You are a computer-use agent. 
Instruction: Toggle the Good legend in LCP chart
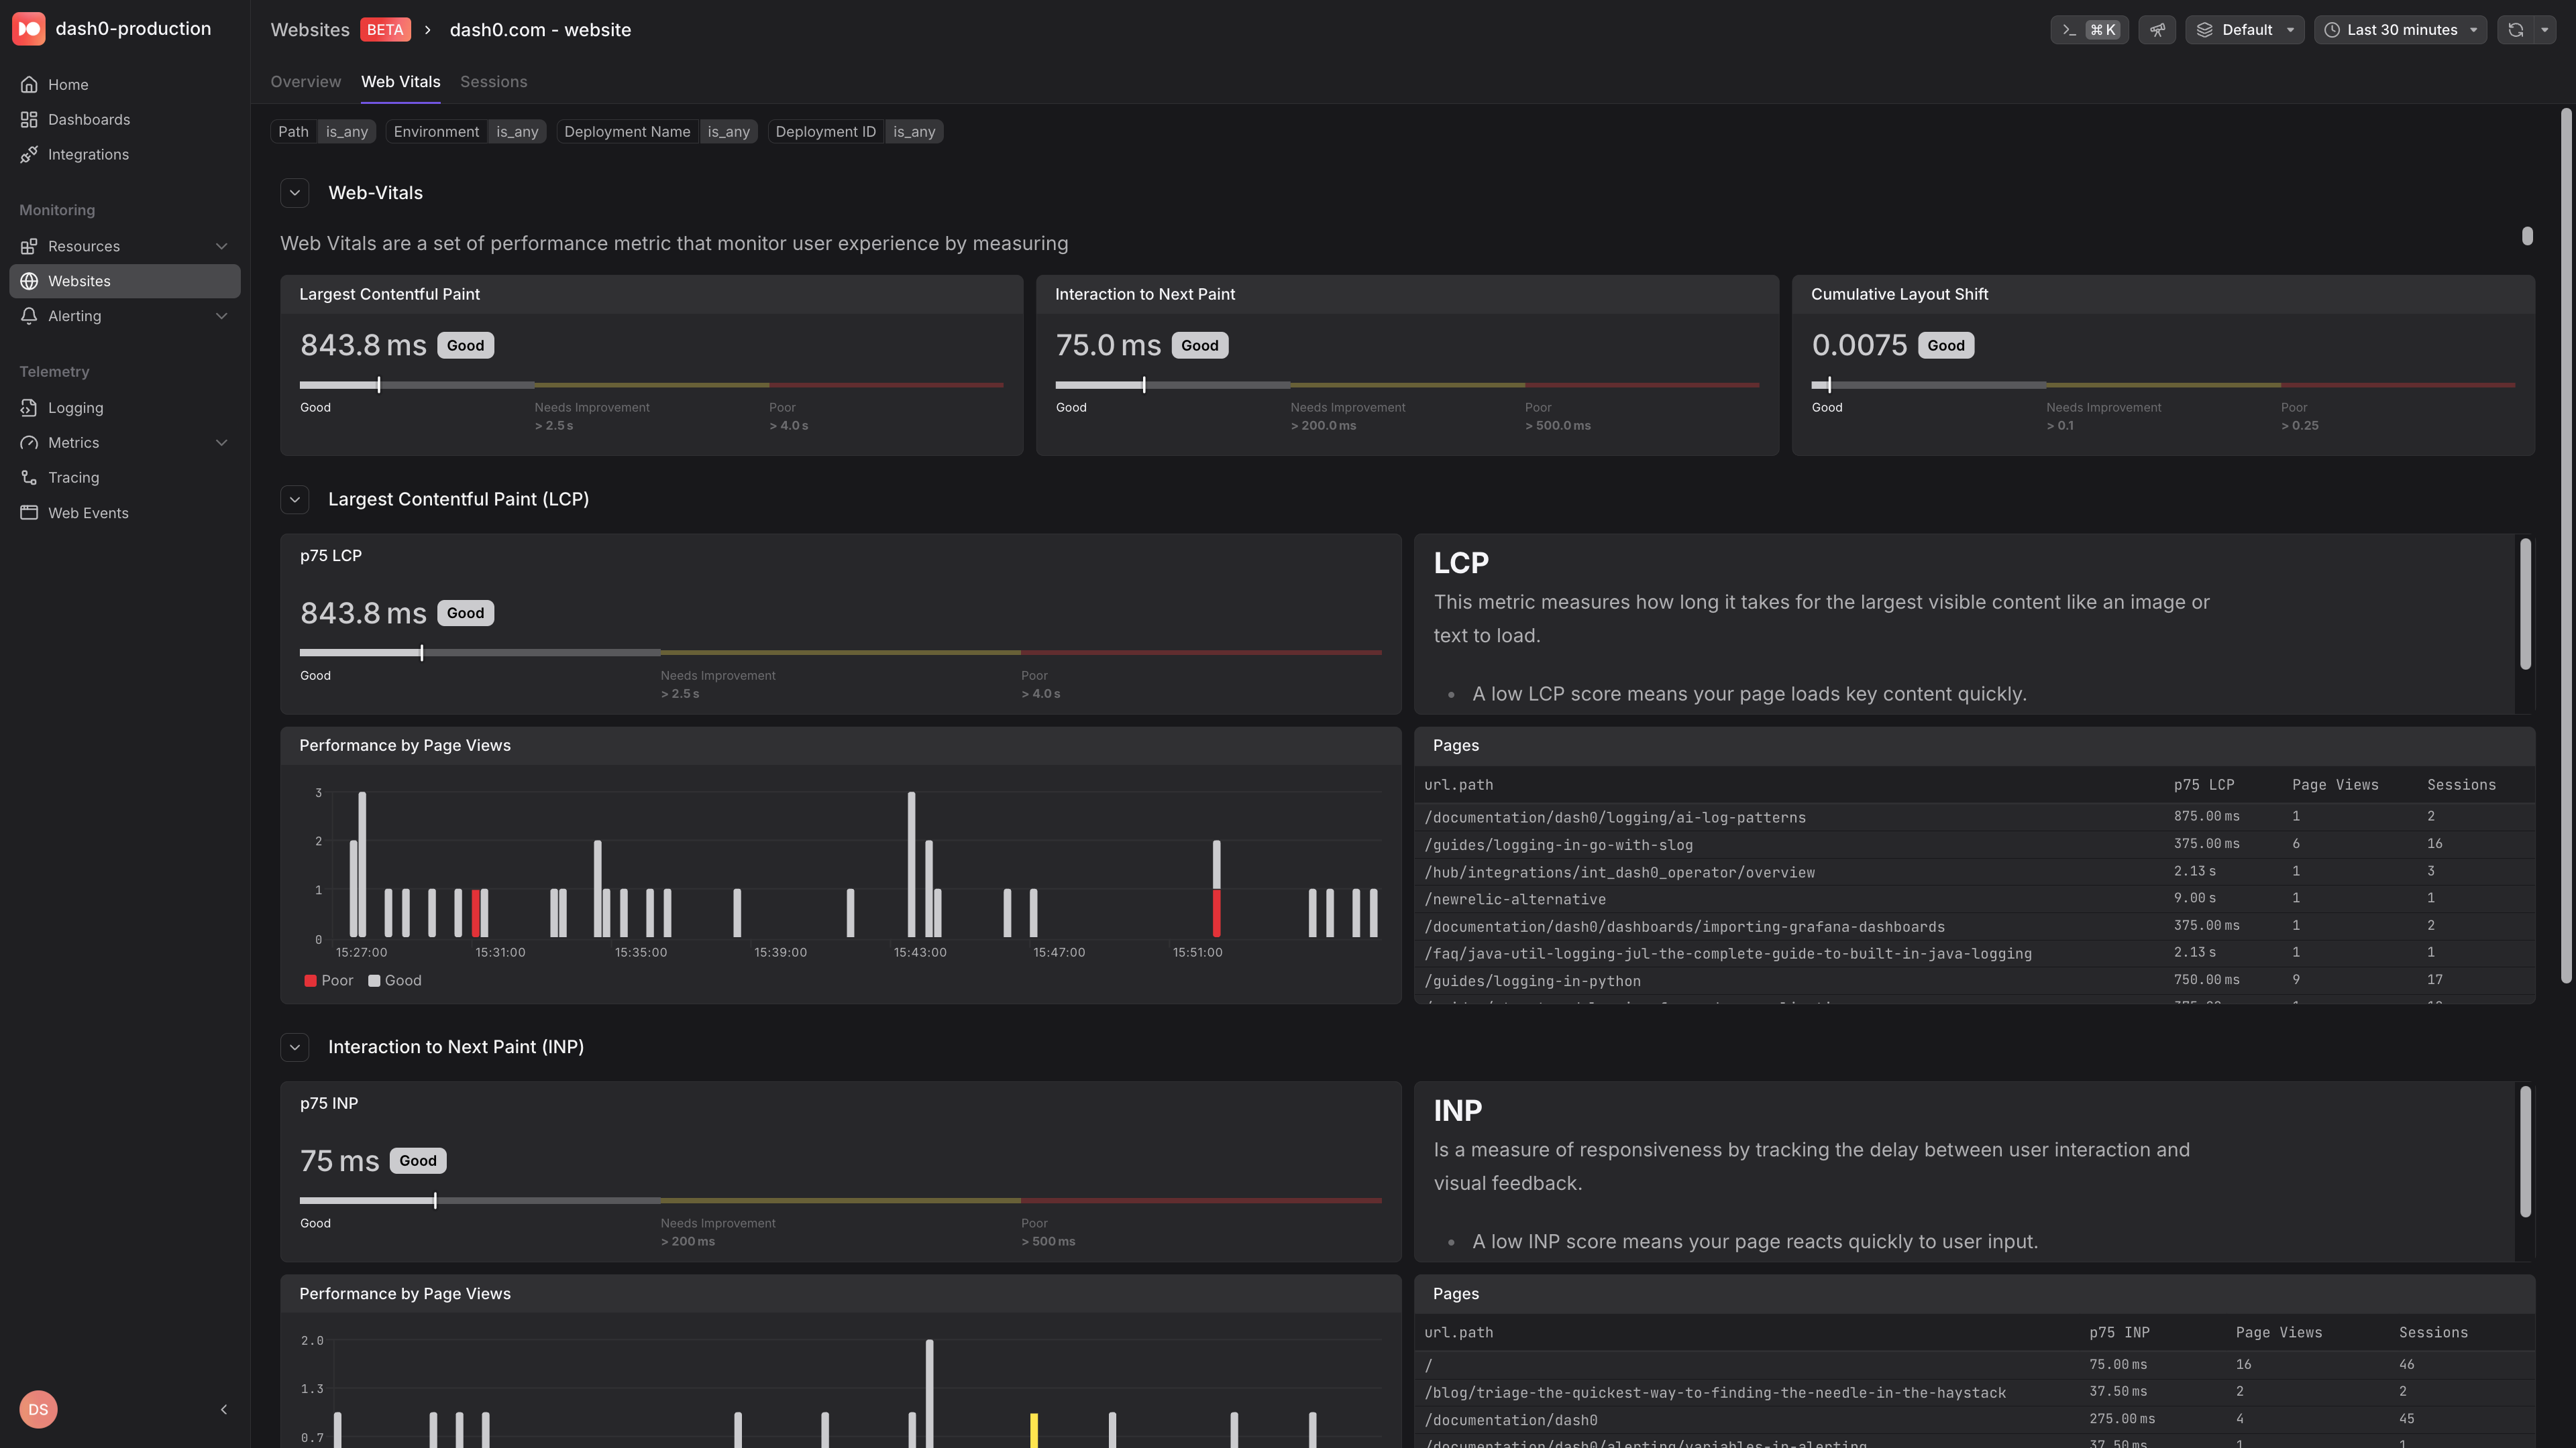[x=395, y=981]
